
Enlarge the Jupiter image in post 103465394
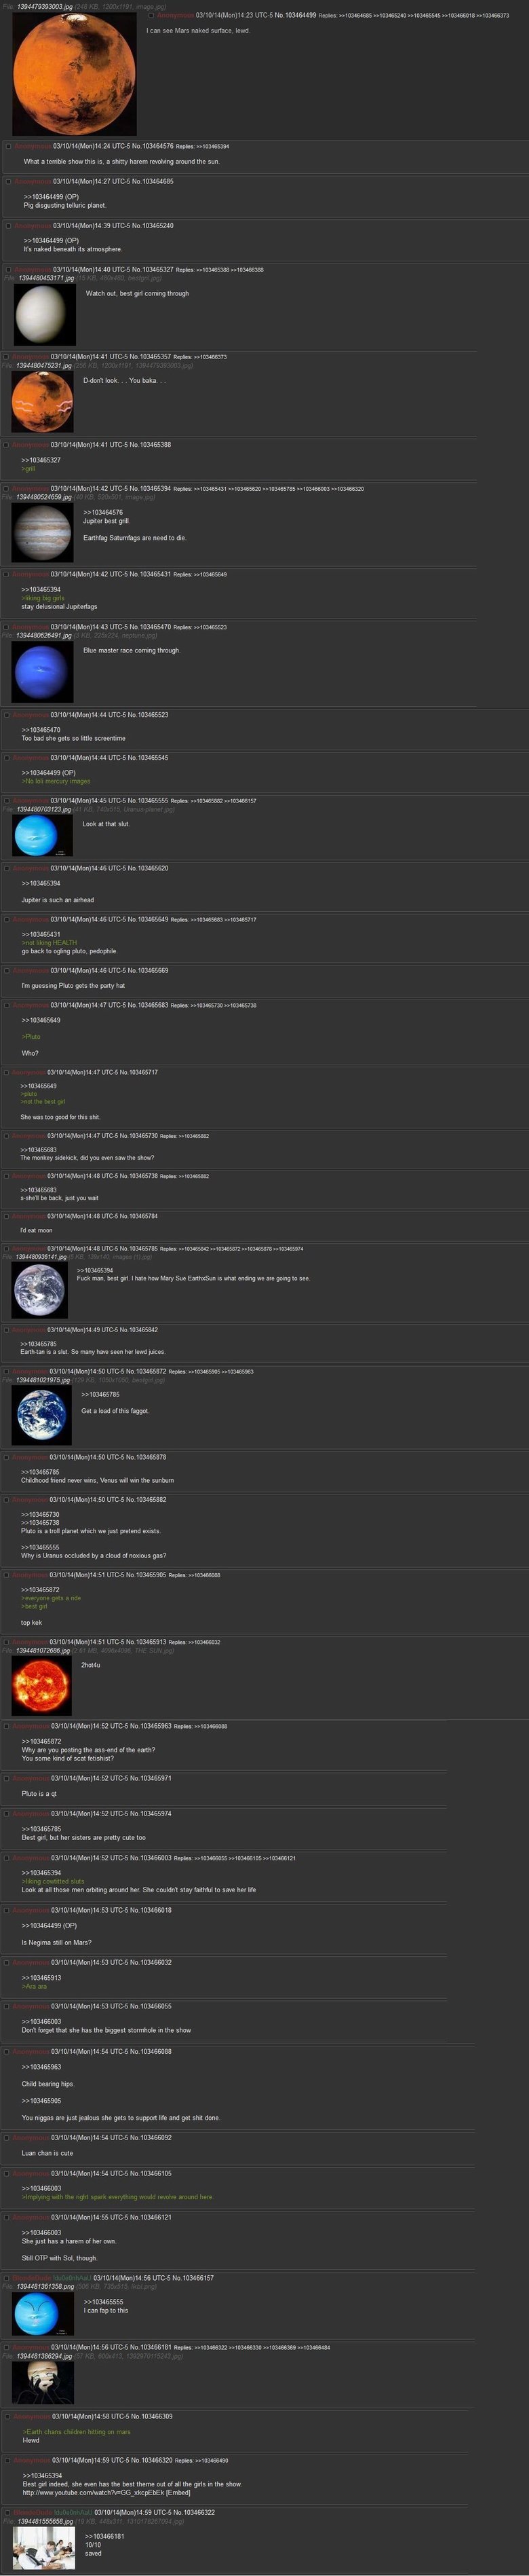[43, 532]
